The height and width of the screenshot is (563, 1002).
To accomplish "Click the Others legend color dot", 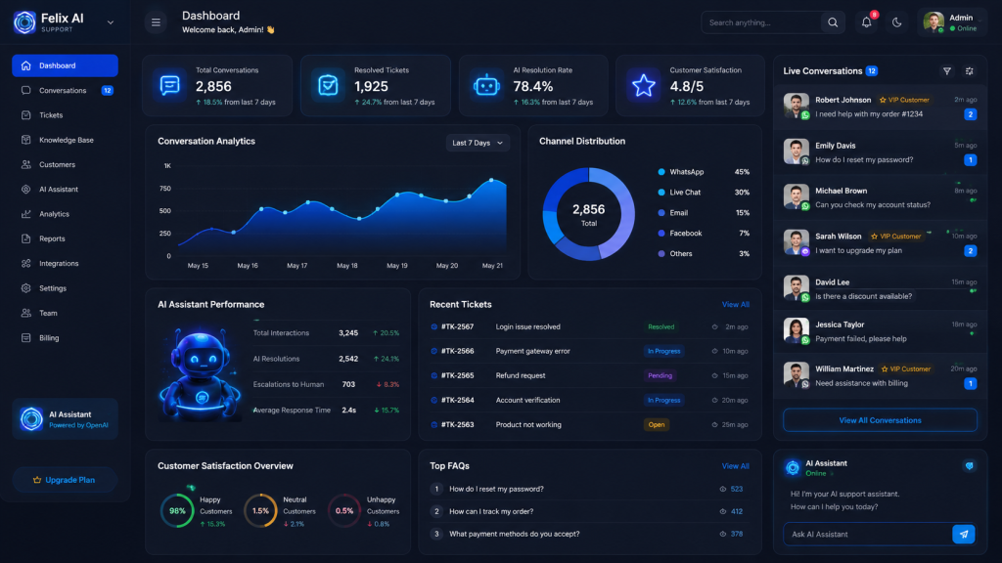I will pos(661,254).
